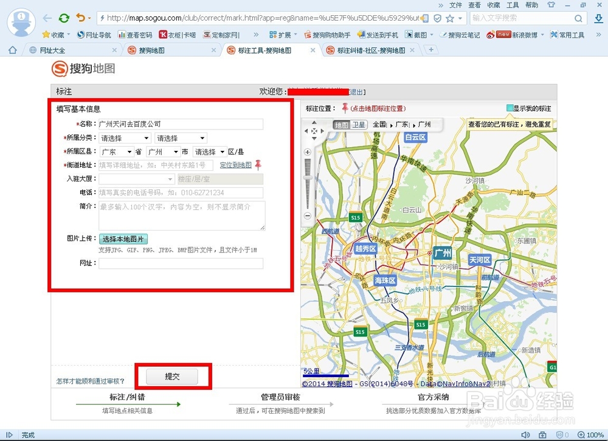Open second 所属分类 subcategory dropdown
This screenshot has height=441, width=608.
pos(181,138)
